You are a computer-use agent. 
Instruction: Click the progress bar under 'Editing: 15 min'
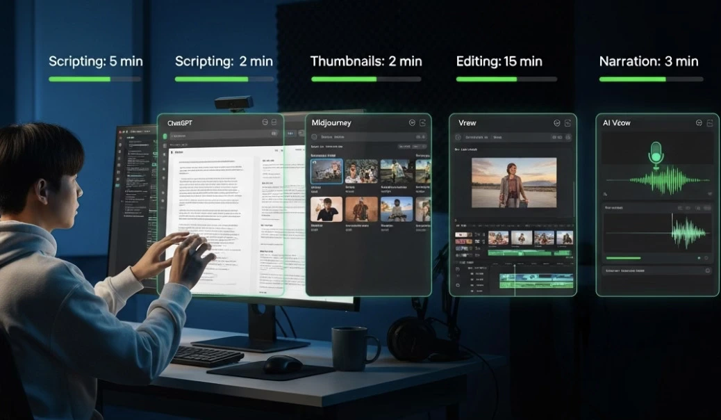pos(507,79)
